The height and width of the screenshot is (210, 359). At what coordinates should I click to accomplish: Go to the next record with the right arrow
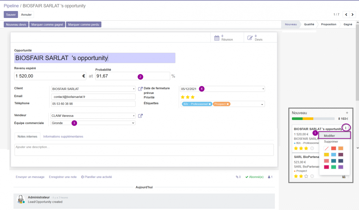tap(352, 15)
